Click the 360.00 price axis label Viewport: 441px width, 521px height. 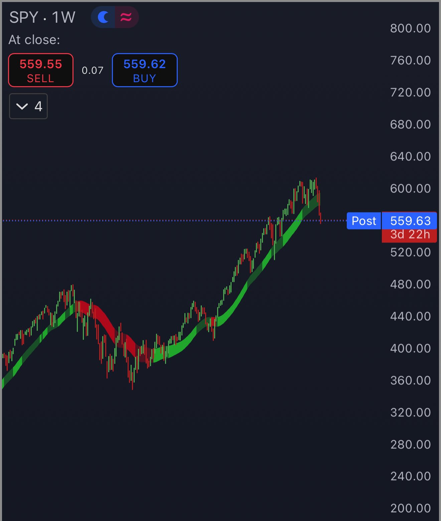411,381
